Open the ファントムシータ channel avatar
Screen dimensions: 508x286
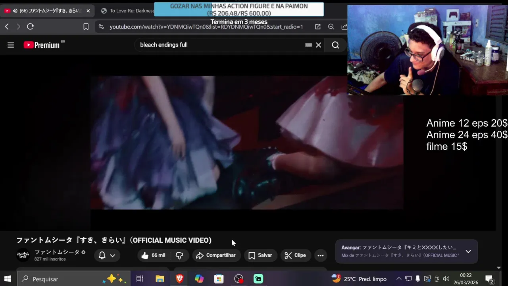pyautogui.click(x=23, y=255)
